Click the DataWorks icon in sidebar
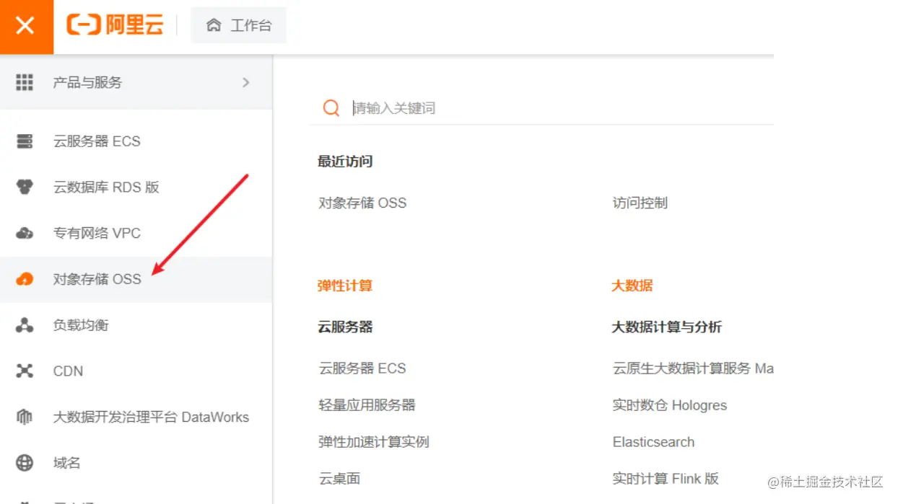 point(25,417)
